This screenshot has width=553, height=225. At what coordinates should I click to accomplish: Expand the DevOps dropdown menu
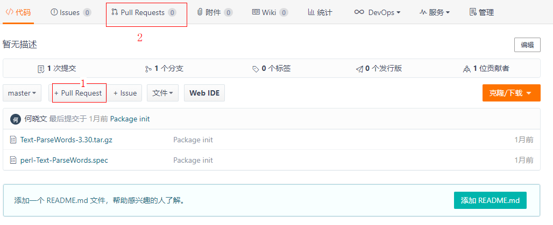pyautogui.click(x=377, y=12)
